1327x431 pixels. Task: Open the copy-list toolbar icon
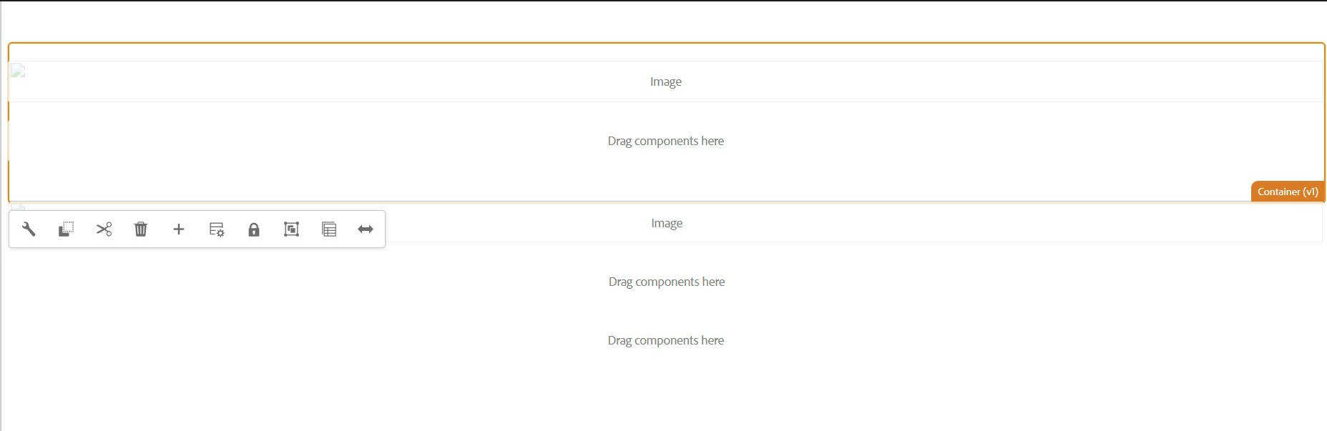point(328,229)
